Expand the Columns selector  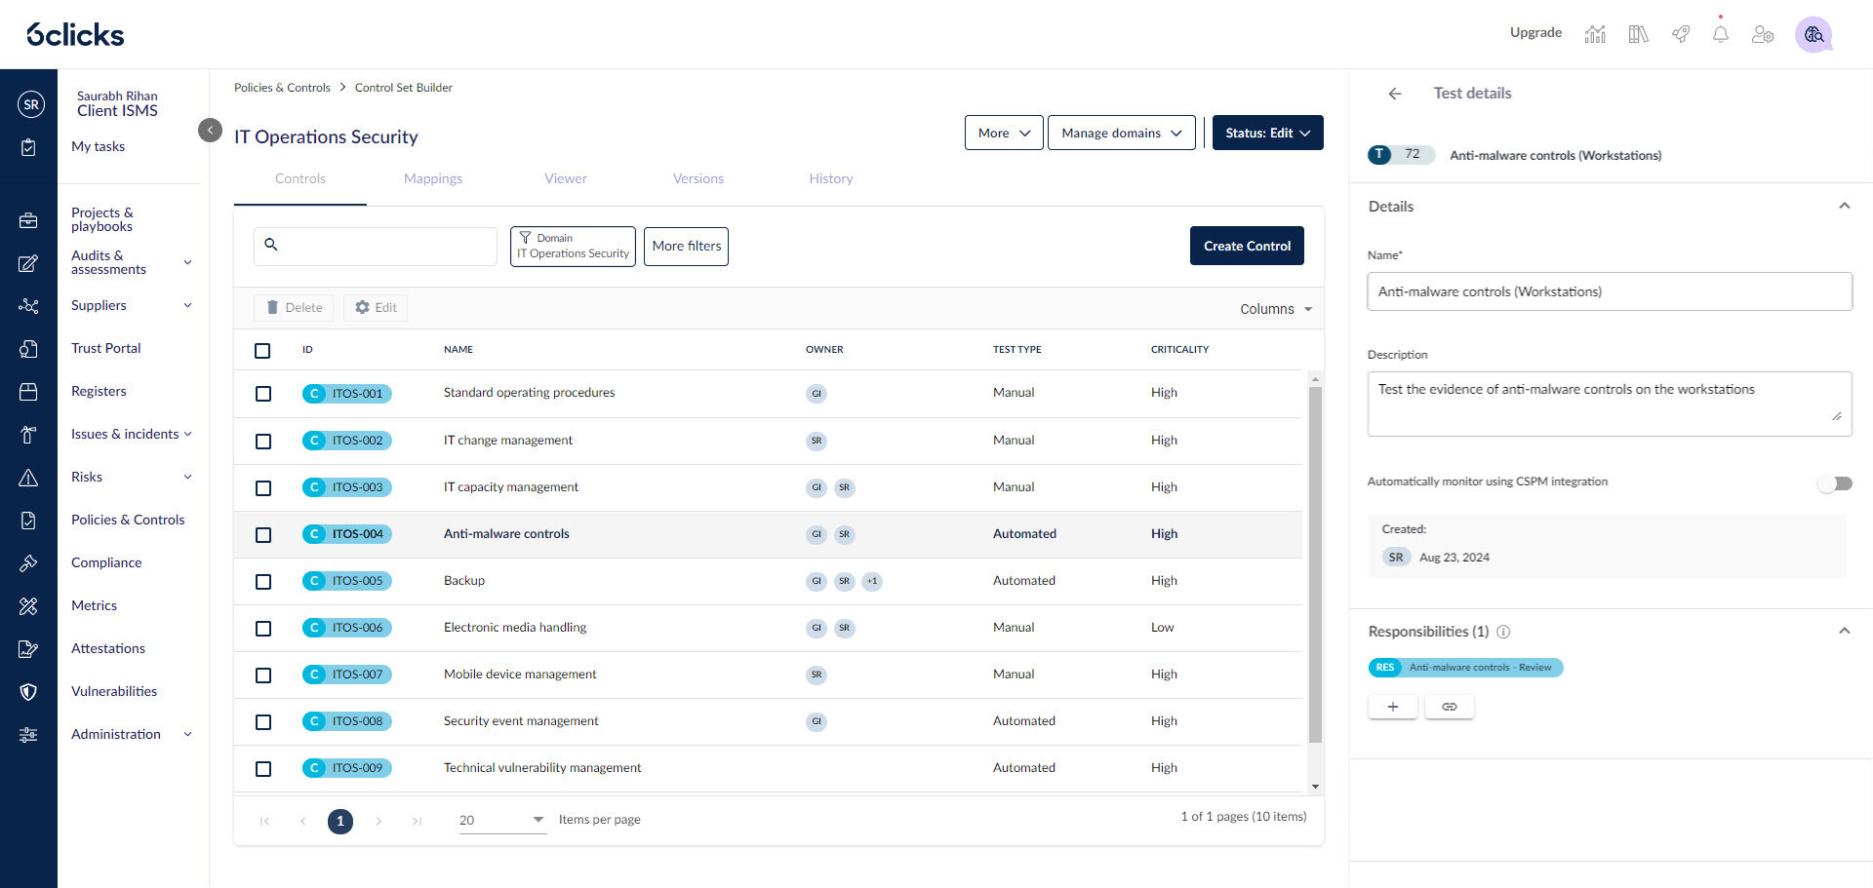click(1275, 309)
